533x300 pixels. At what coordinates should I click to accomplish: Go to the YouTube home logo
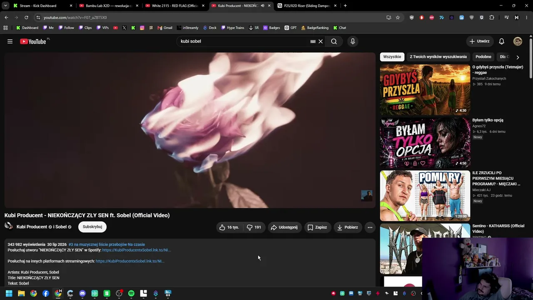(33, 41)
